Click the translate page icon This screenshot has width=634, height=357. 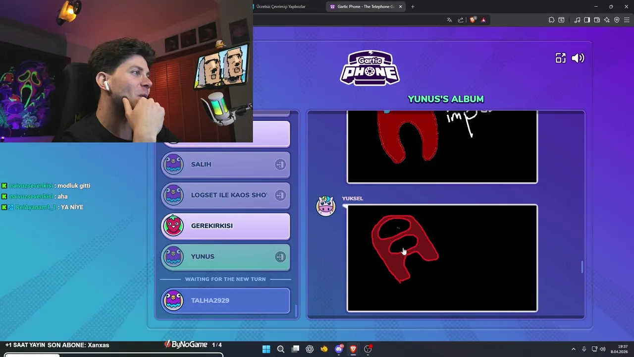(449, 20)
